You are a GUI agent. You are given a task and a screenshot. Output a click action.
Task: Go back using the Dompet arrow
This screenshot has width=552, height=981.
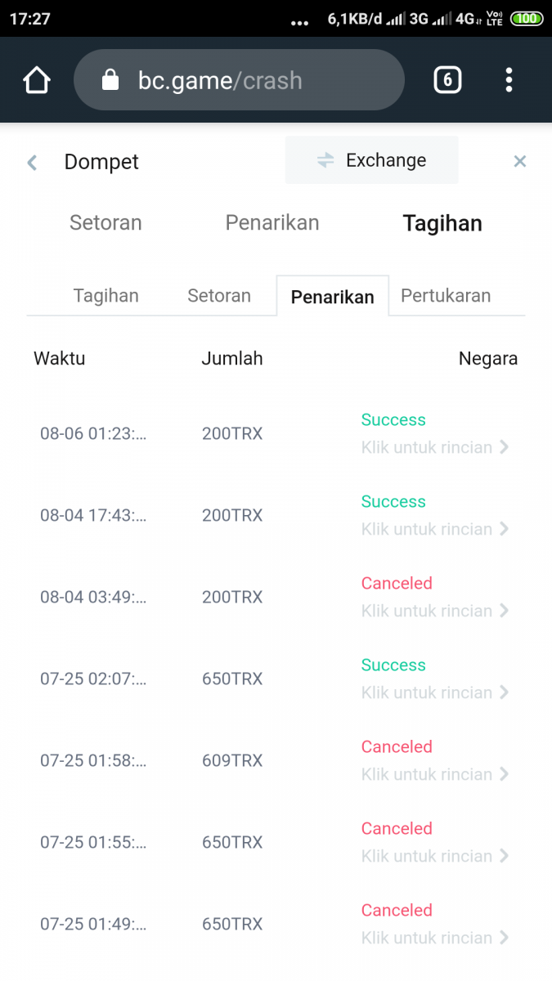coord(33,162)
